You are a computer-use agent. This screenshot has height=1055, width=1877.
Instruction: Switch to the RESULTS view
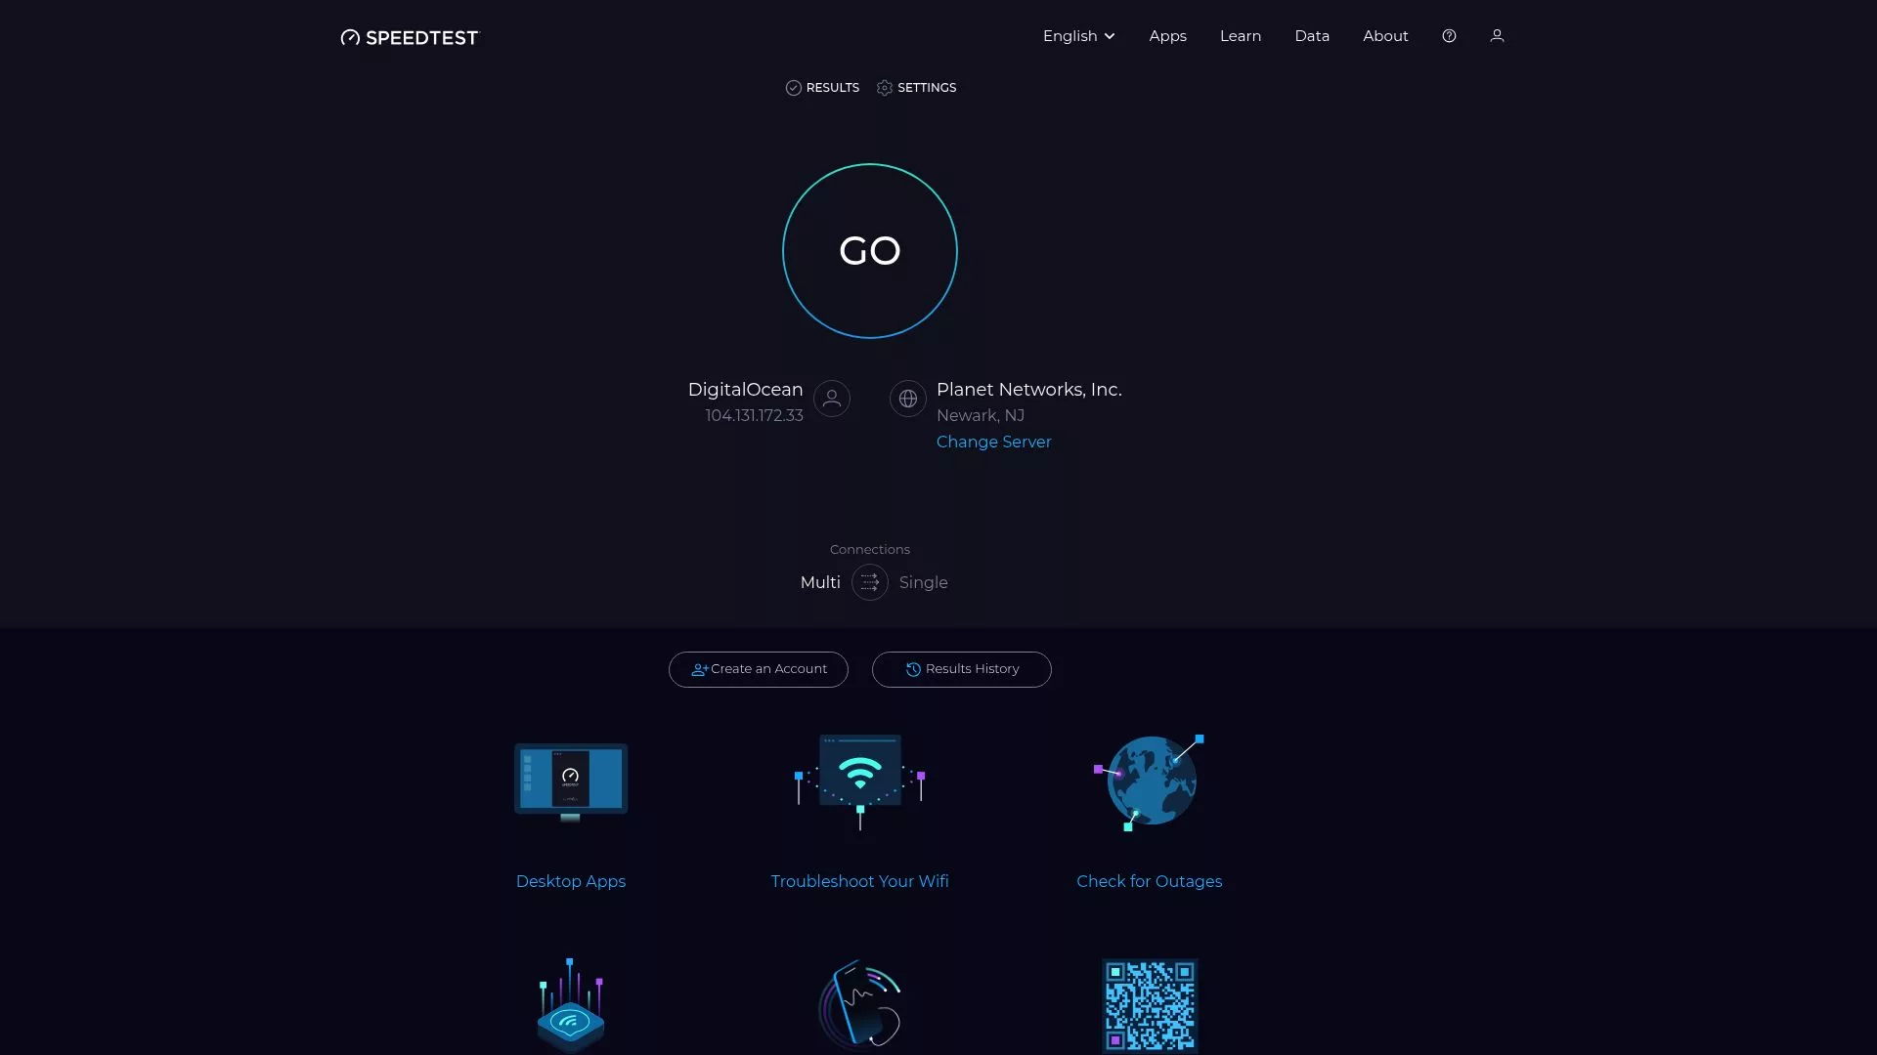coord(822,87)
